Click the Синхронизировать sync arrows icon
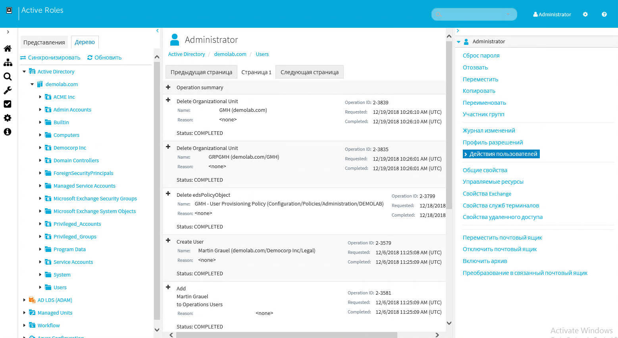618x338 pixels. coord(23,58)
